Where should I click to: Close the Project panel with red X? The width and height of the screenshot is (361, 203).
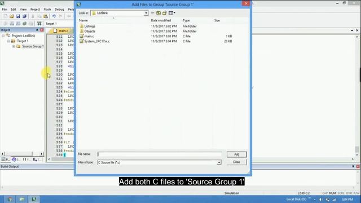coord(42,30)
